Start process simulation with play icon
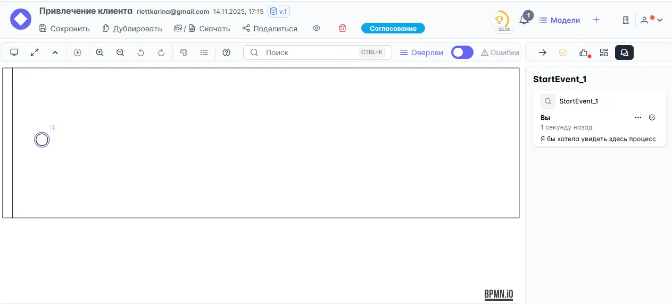The image size is (672, 304). (78, 53)
